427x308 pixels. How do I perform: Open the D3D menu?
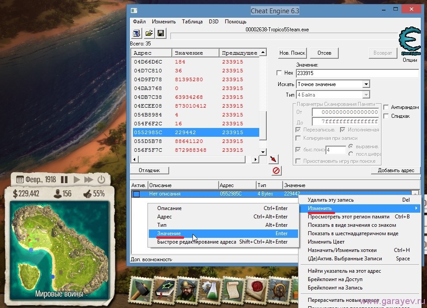pos(214,22)
